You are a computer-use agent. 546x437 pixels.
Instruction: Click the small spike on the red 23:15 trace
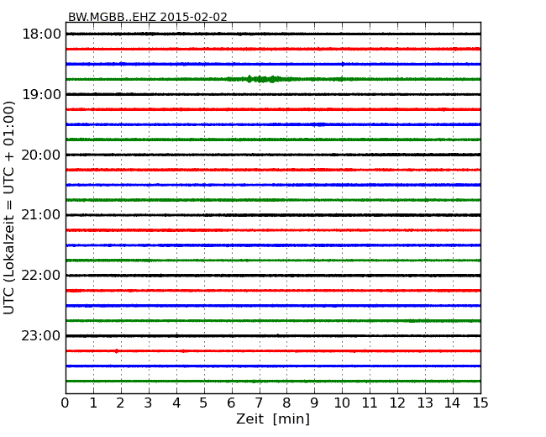tap(117, 351)
